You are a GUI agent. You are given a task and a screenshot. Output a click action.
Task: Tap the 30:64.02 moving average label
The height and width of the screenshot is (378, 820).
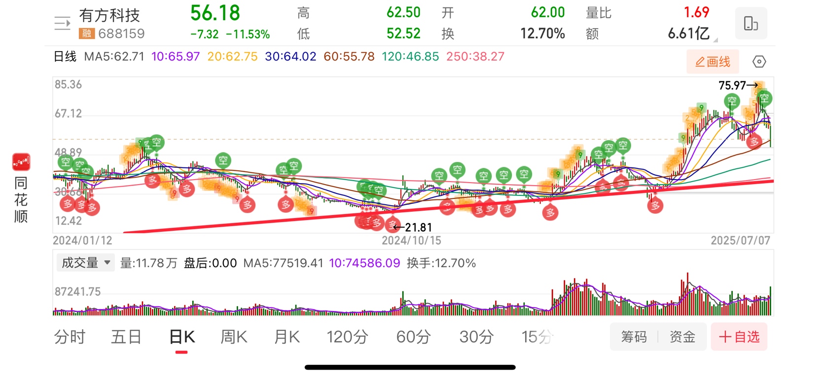290,57
